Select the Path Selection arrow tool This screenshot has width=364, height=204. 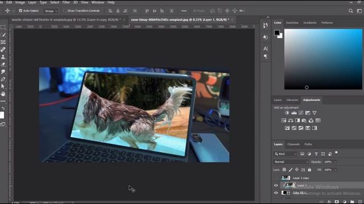tap(3, 87)
